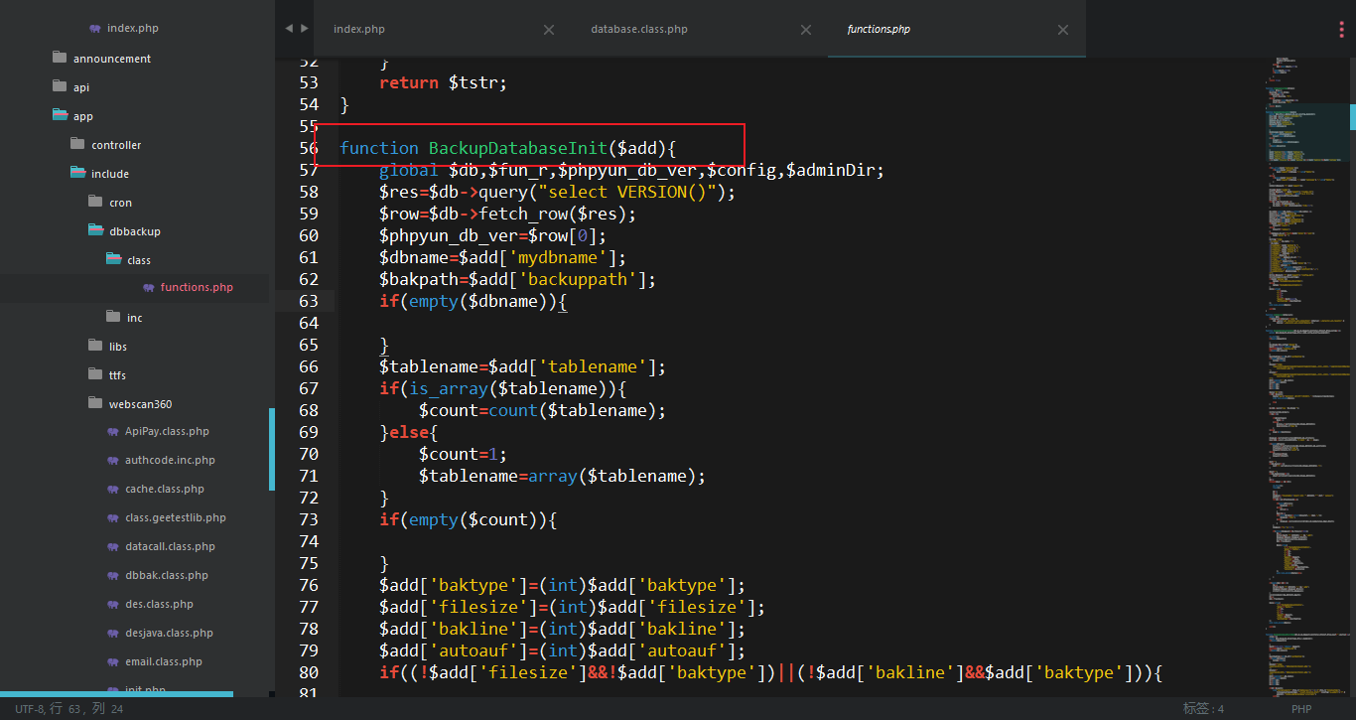Open the ttfs folder icon
This screenshot has width=1356, height=720.
95,374
